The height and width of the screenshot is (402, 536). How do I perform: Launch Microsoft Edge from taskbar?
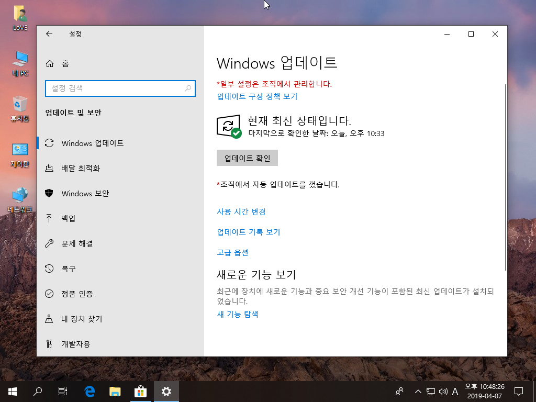[90, 392]
